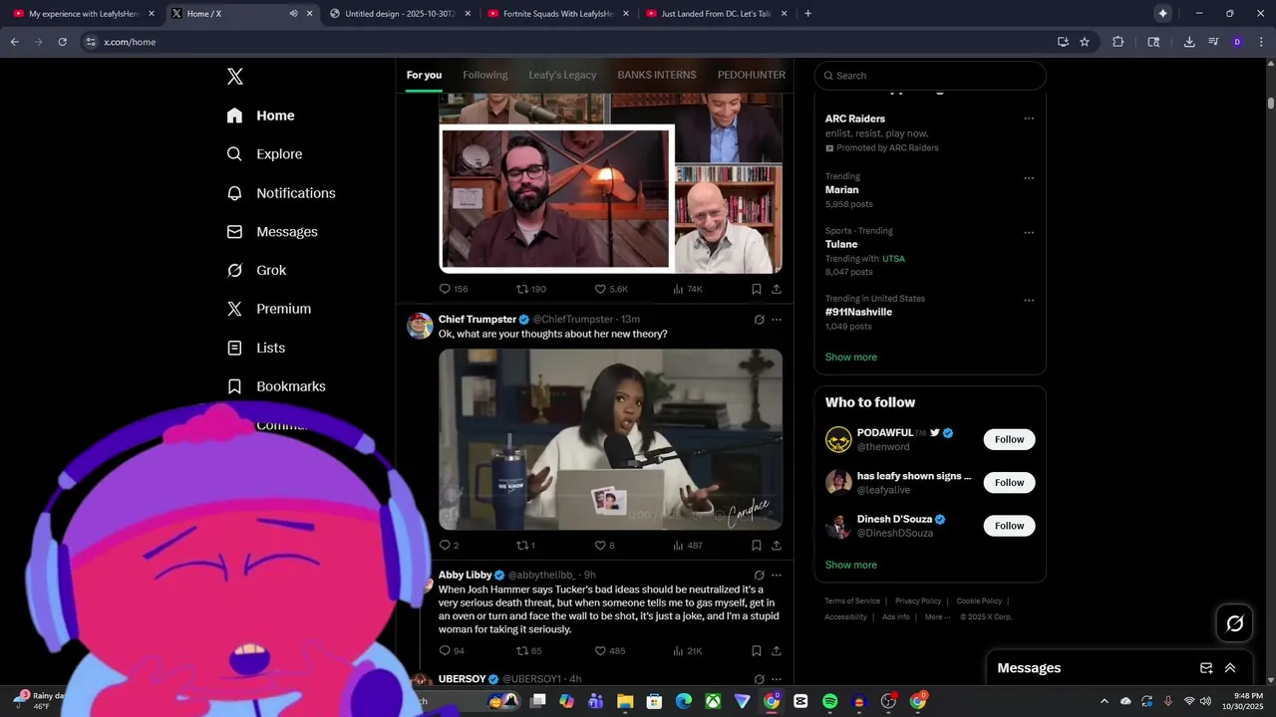Open more options for Marian trend
This screenshot has height=717, width=1276.
tap(1029, 178)
